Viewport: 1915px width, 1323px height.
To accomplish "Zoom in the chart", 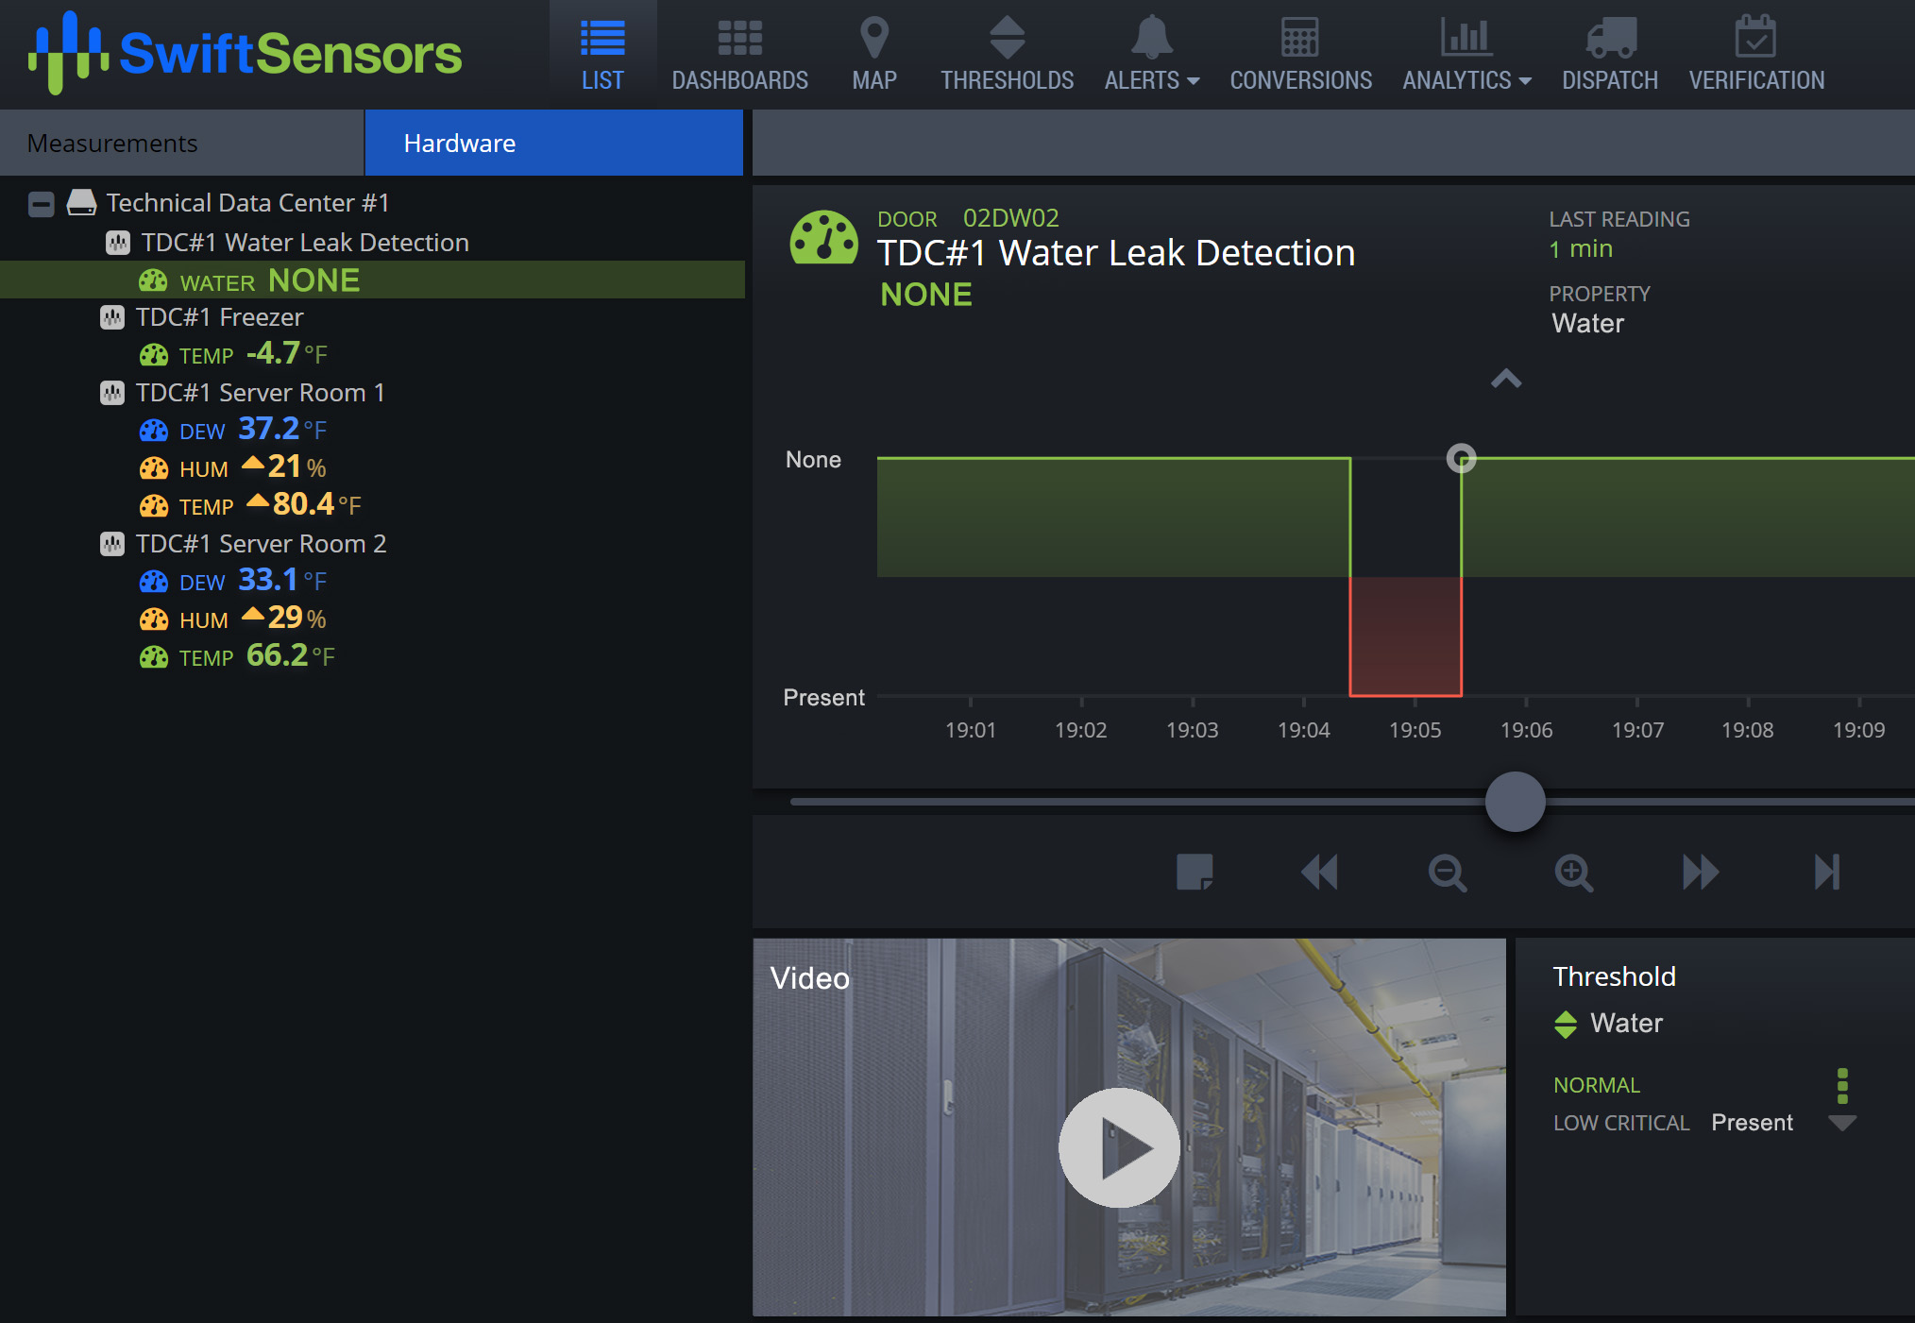I will pos(1573,873).
